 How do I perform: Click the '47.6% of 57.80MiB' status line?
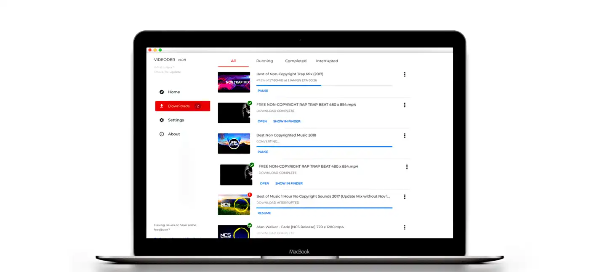(x=286, y=80)
